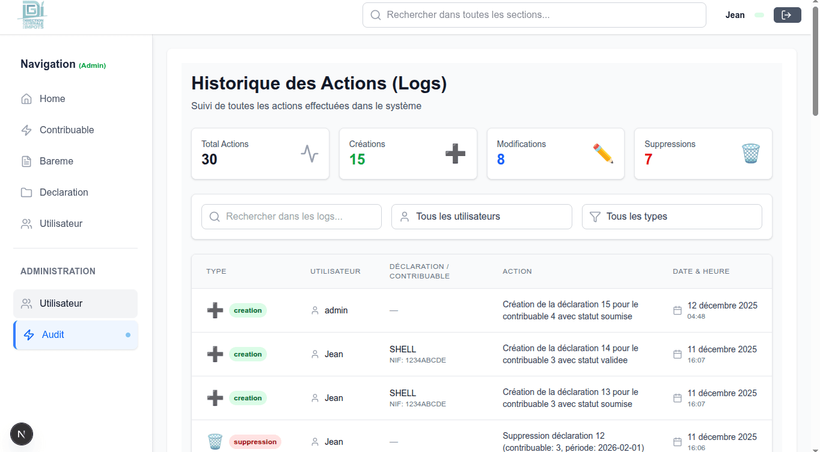This screenshot has height=452, width=820.
Task: Open the Contribuable section
Action: coord(76,130)
